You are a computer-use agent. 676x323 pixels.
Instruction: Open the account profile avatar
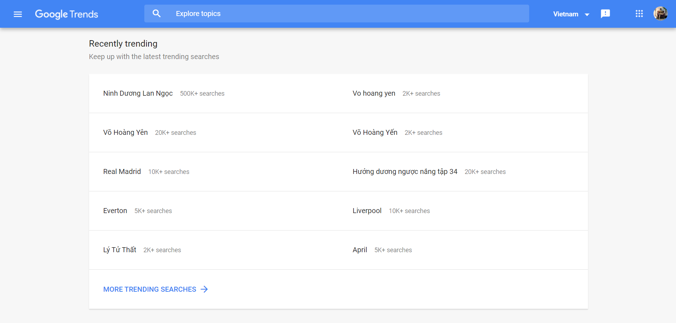pyautogui.click(x=660, y=14)
